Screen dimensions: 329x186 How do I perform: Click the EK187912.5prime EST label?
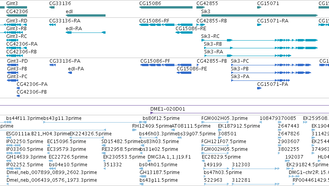(x=239, y=126)
